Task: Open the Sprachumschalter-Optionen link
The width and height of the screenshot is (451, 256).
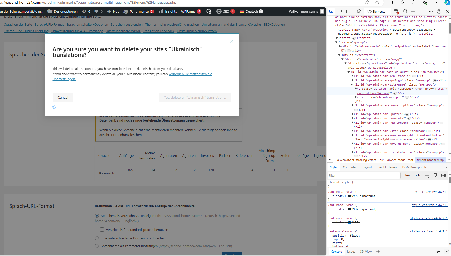Action: pos(87,25)
